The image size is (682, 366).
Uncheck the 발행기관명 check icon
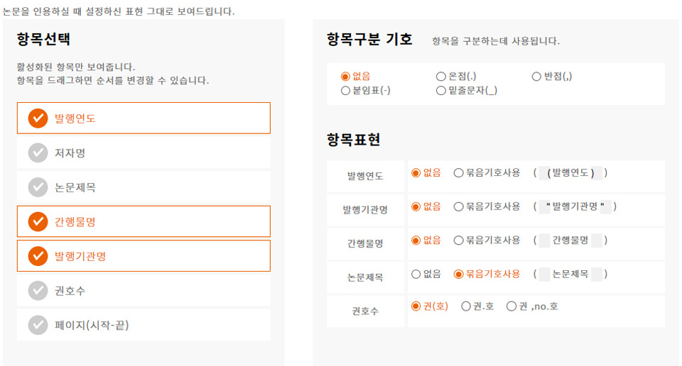(38, 256)
